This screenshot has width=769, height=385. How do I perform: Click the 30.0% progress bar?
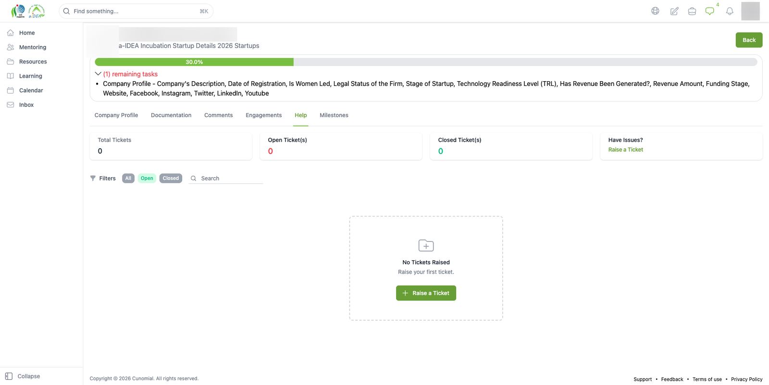426,62
